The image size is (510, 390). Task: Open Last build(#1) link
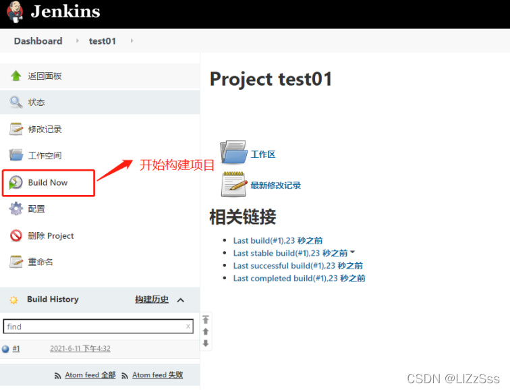point(278,241)
